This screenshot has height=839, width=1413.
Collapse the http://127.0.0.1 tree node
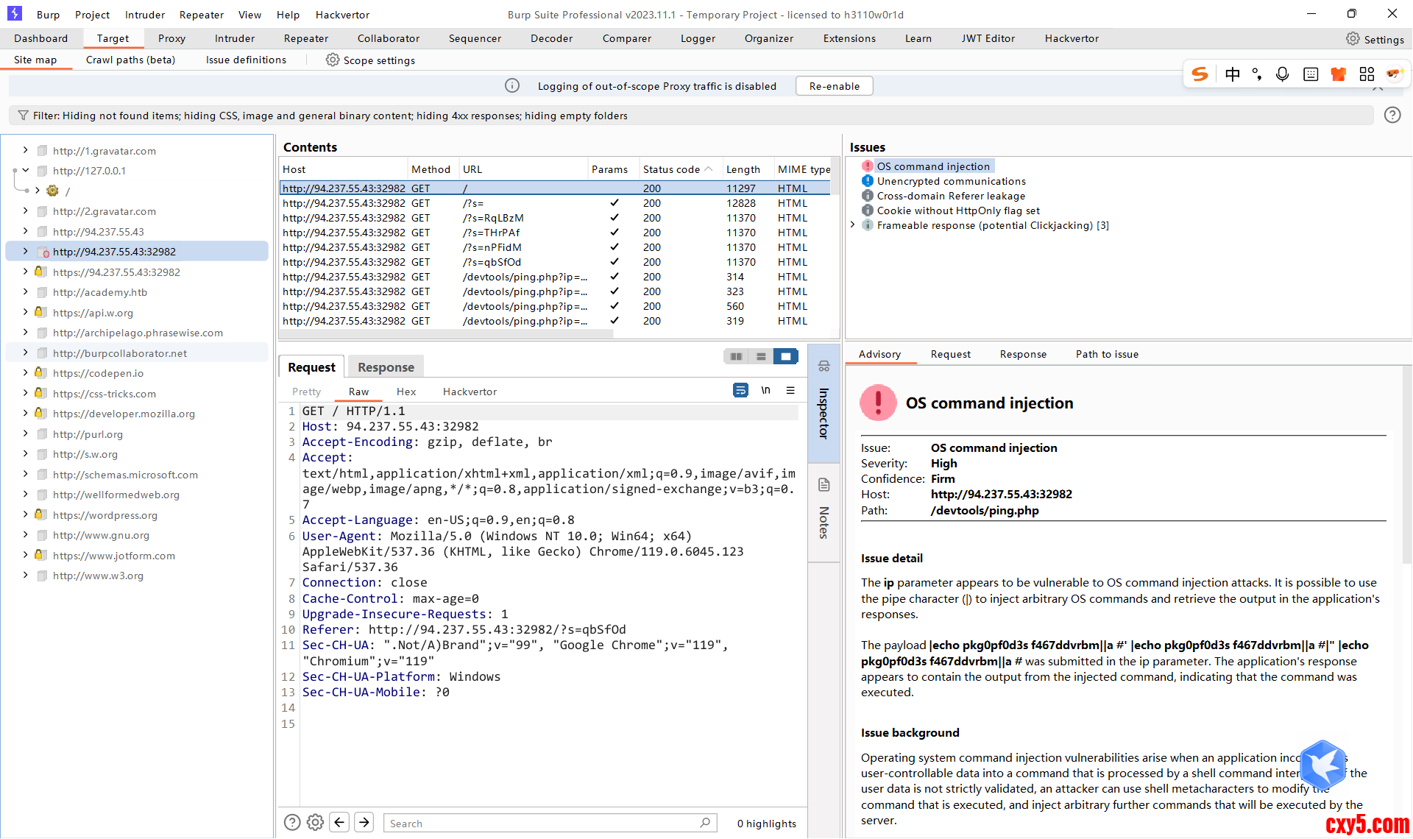25,171
